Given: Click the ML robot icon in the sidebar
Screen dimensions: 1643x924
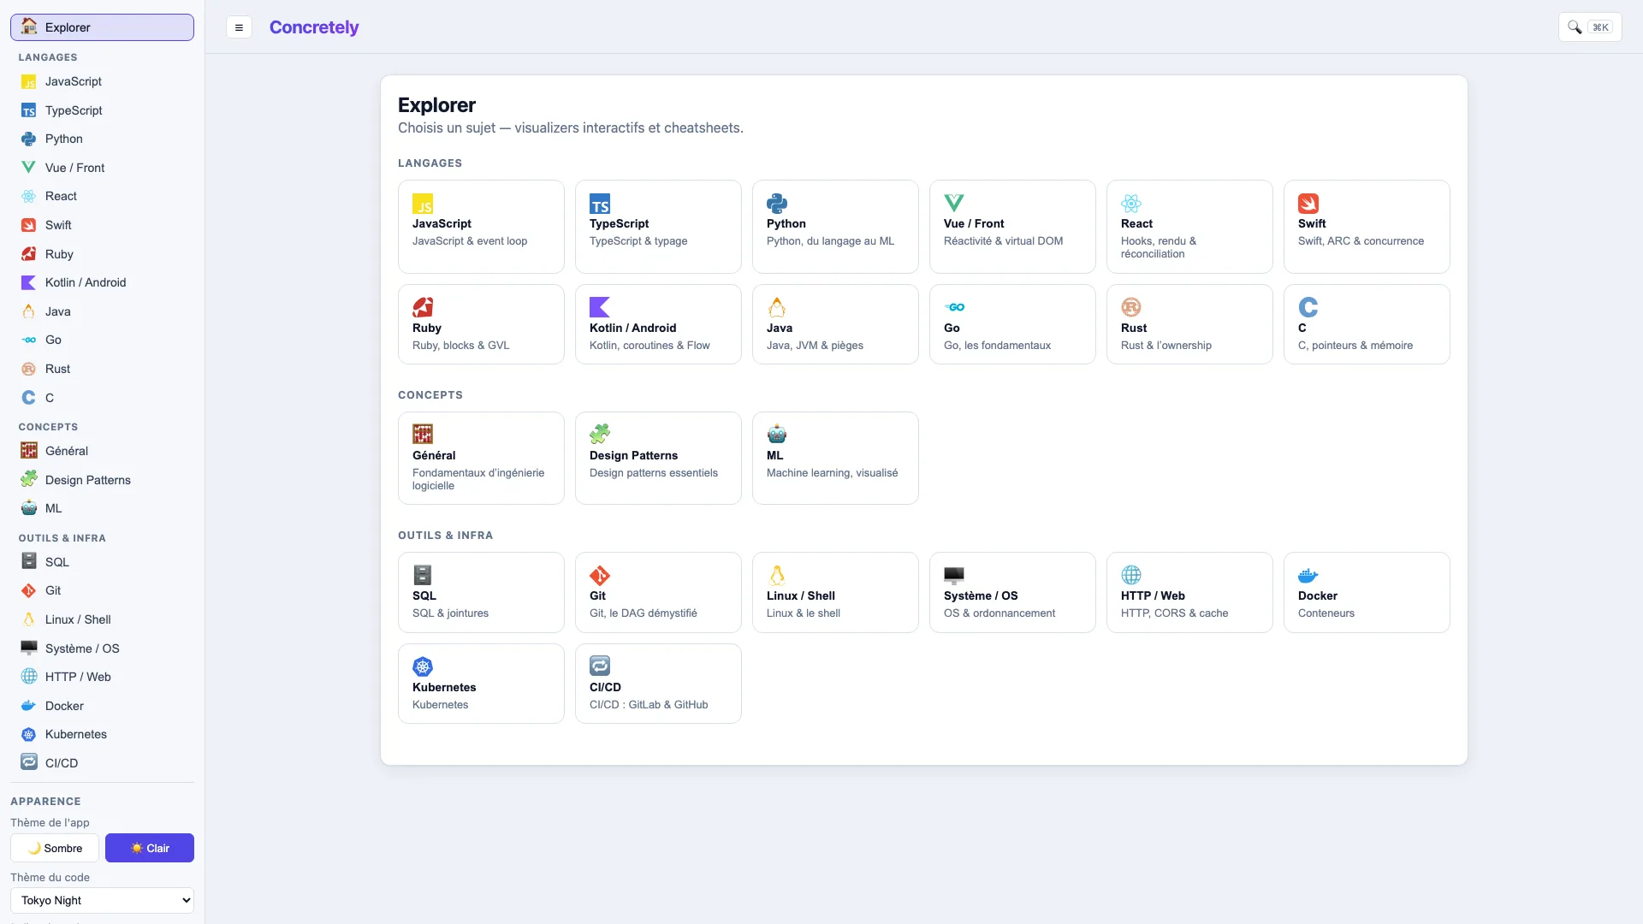Looking at the screenshot, I should click(29, 508).
